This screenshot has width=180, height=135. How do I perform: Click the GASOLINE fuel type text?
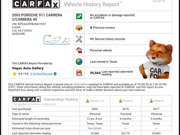(18, 34)
